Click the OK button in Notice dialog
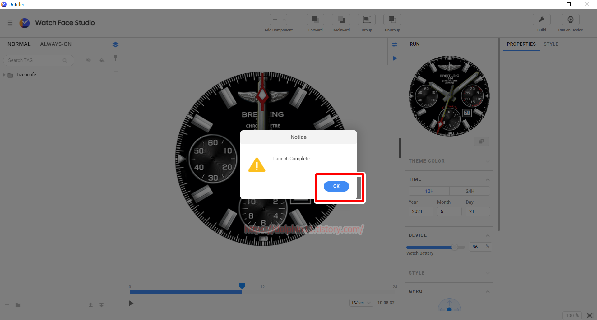597x320 pixels. pos(336,186)
